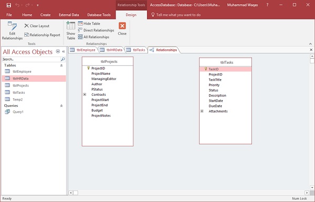Switch to the tblTasks document tab
The image size is (315, 202).
click(136, 50)
